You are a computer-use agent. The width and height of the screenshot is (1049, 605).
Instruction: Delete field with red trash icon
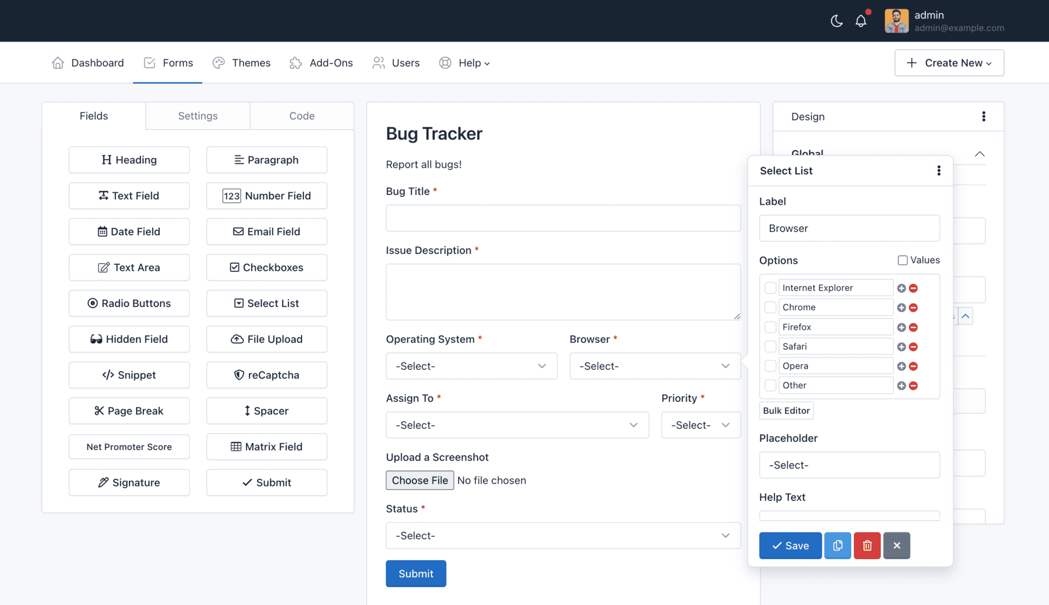tap(867, 545)
